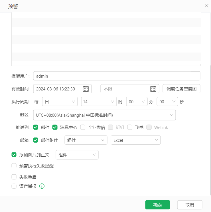Open the hour dropdown showing 14
Image resolution: width=211 pixels, height=212 pixels.
pyautogui.click(x=99, y=102)
